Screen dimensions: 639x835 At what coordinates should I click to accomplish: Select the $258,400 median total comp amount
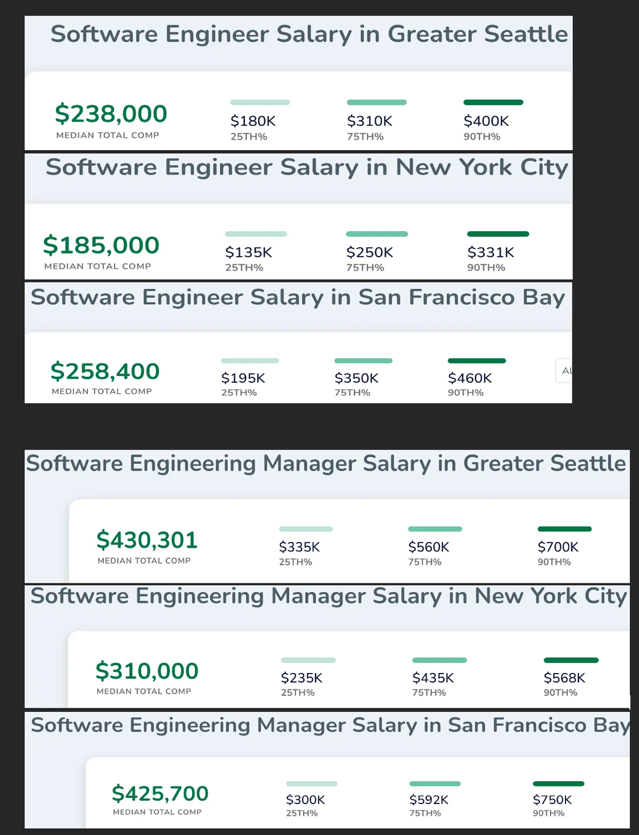[105, 371]
